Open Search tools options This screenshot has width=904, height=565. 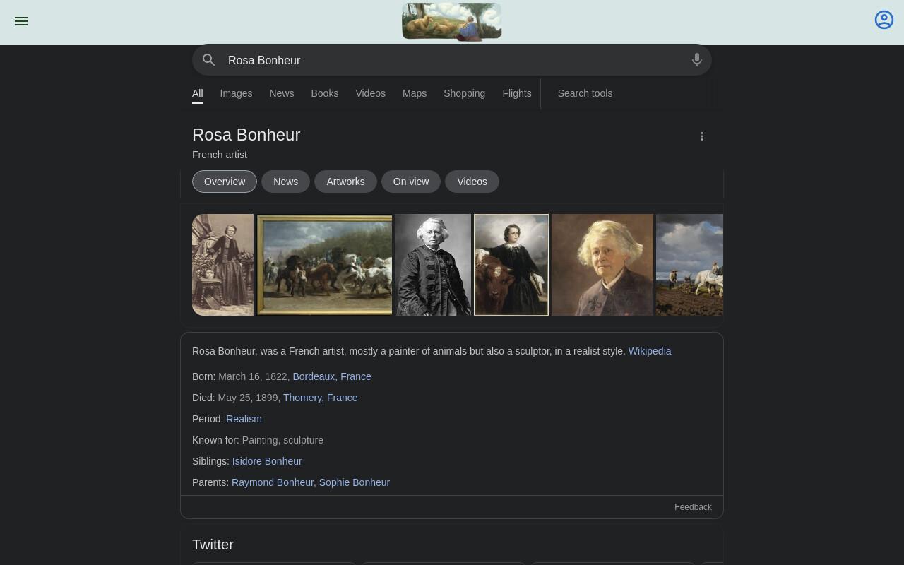click(585, 93)
